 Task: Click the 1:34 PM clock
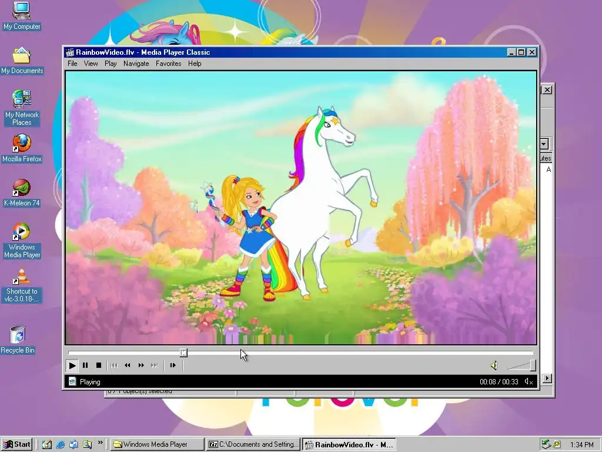click(581, 445)
